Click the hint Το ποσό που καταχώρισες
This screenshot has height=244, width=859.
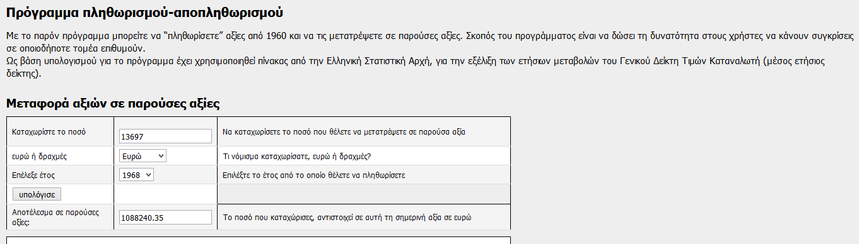[348, 218]
